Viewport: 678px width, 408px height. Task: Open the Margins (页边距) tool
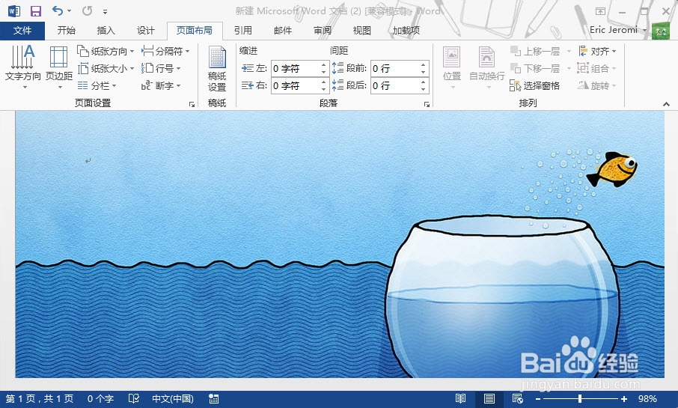(59, 67)
